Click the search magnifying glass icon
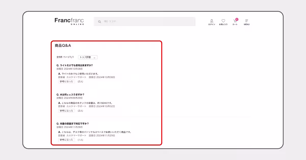The height and width of the screenshot is (160, 306). 99,22
